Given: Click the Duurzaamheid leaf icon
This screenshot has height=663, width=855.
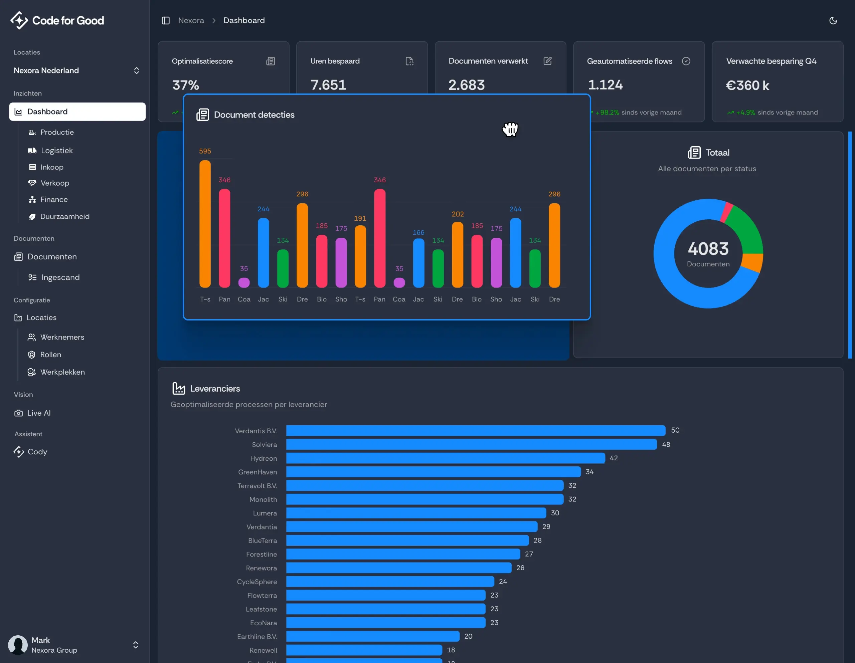Looking at the screenshot, I should point(32,216).
